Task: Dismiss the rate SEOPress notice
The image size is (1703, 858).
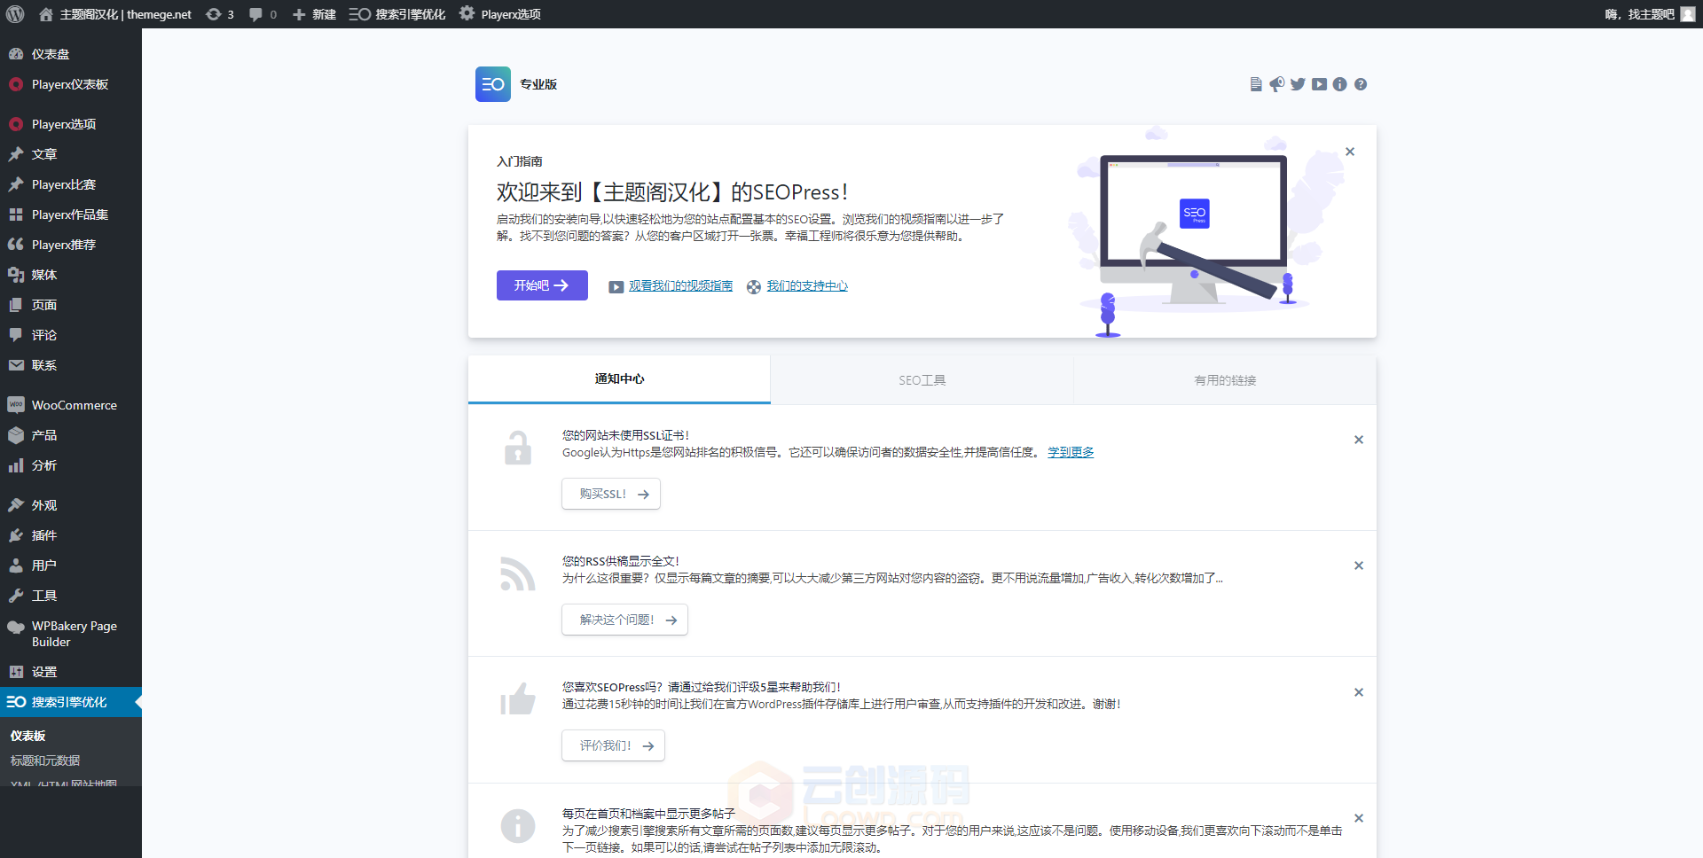Action: pos(1359,692)
